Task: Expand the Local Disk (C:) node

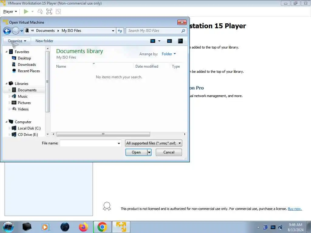Action: click(x=9, y=128)
